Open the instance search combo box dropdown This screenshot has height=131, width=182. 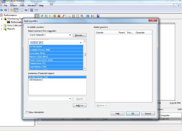click(70, 99)
